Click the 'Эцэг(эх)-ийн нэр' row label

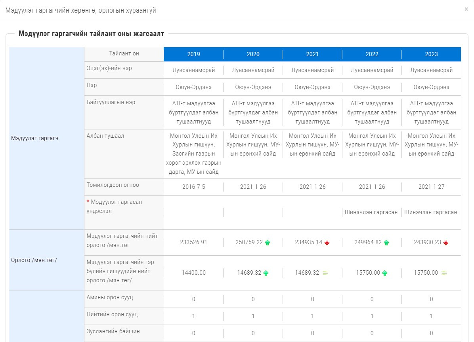109,68
